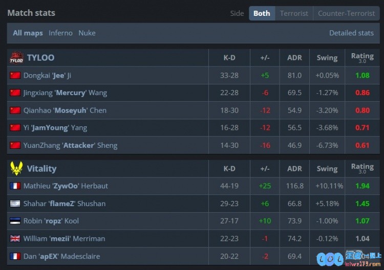Open the Inferno map tab
The height and width of the screenshot is (270, 384).
(x=60, y=33)
